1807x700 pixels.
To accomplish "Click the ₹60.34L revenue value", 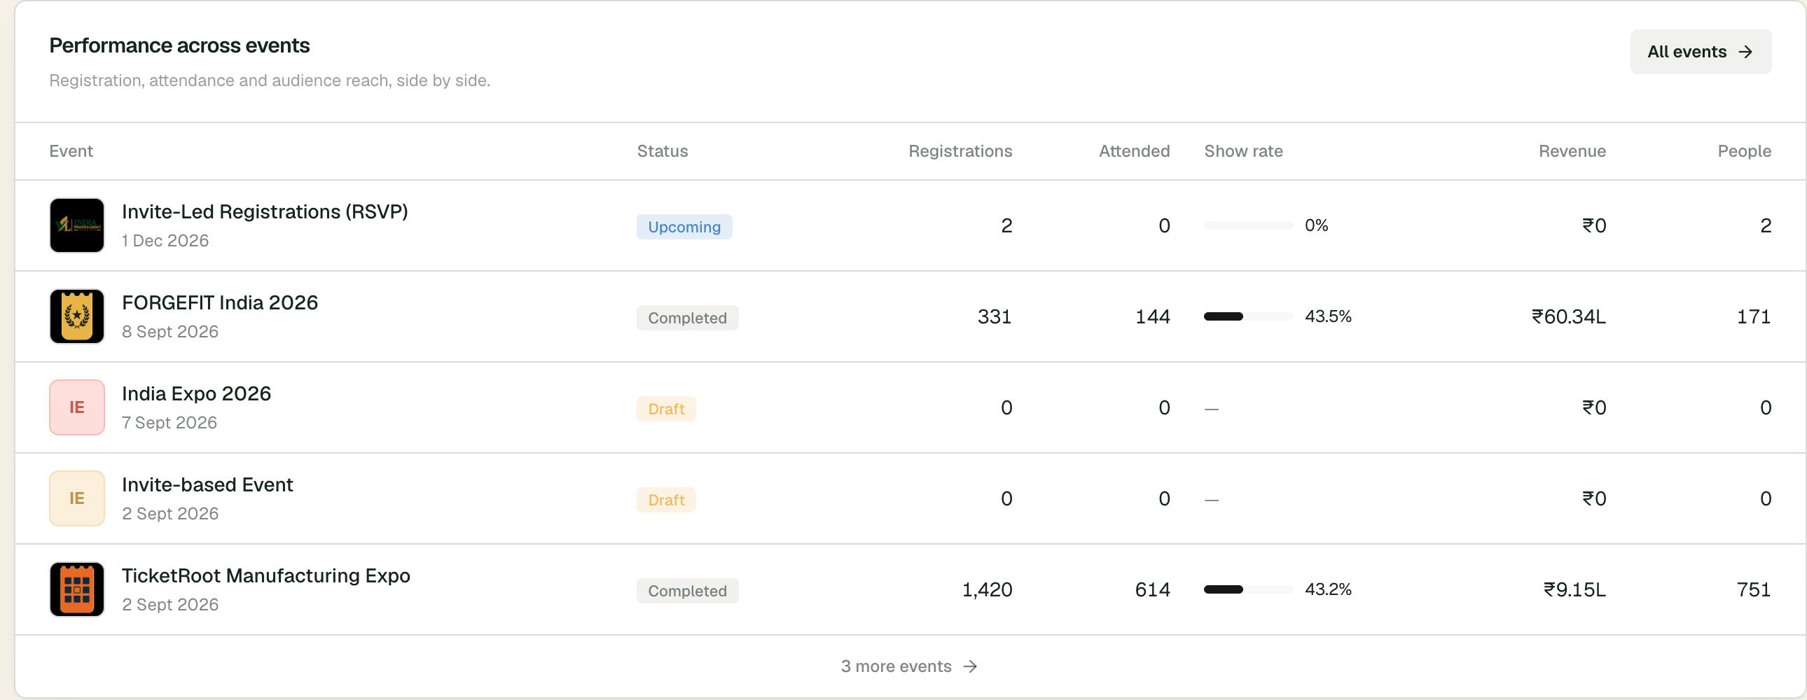I will pos(1568,316).
